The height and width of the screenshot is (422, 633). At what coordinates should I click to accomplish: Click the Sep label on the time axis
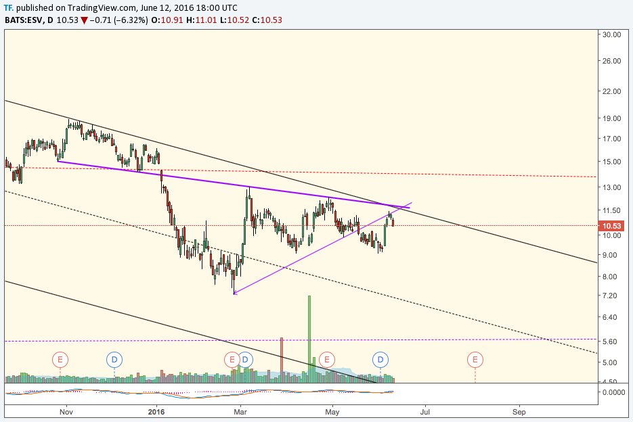pos(519,412)
